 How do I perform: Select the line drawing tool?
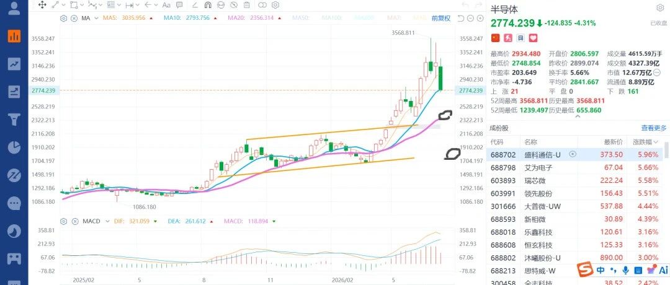tap(56, 5)
